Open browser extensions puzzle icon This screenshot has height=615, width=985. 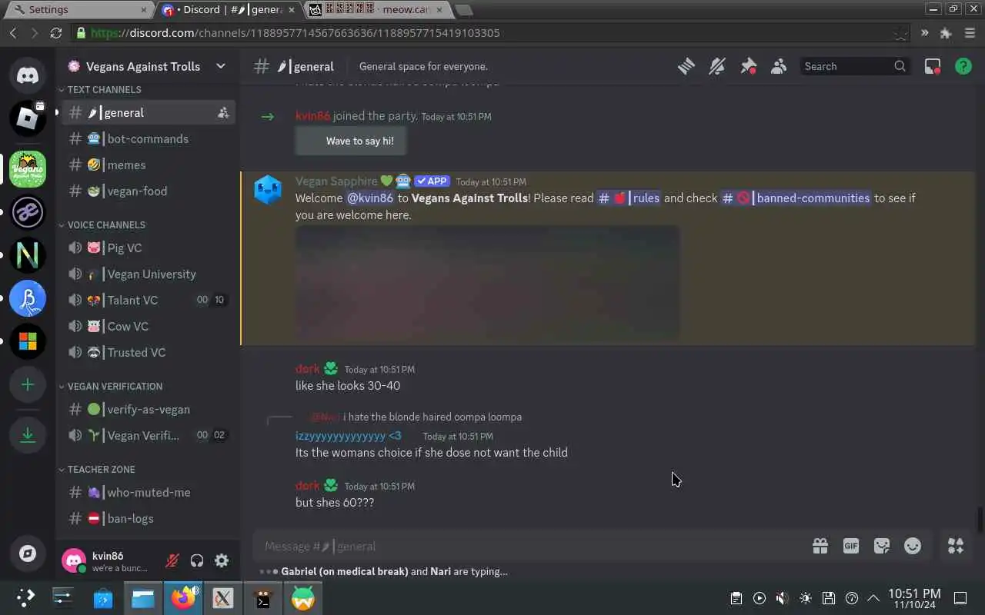coord(946,33)
